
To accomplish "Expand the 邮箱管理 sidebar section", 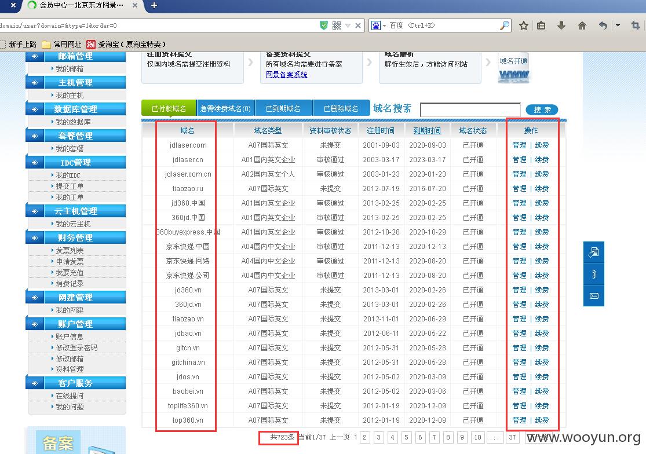I will coord(76,56).
